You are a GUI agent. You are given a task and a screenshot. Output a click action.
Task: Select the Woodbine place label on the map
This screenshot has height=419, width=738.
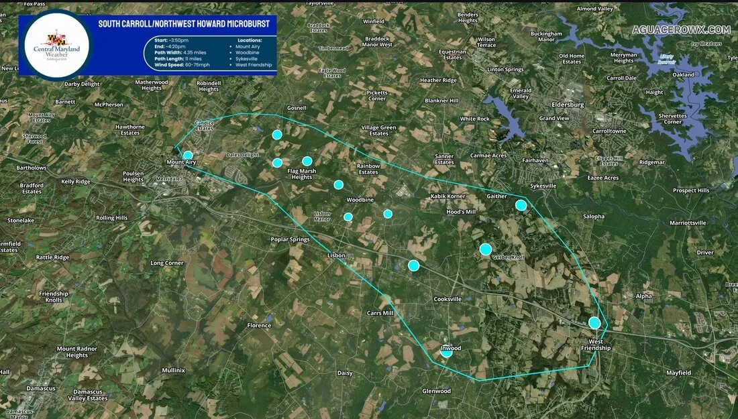pos(360,200)
